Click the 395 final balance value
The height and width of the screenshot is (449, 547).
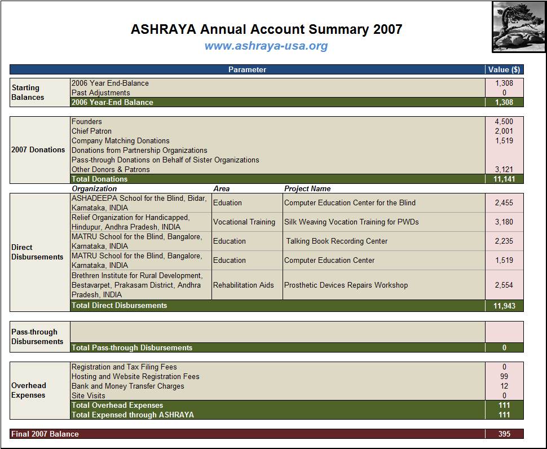tap(504, 434)
